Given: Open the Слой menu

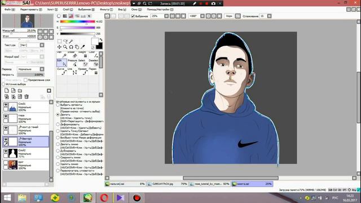Looking at the screenshot, I should [68, 10].
